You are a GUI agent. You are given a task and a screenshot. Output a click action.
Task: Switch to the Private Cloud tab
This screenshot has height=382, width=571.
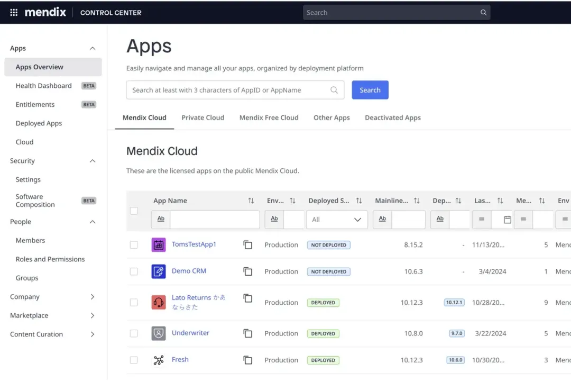203,118
